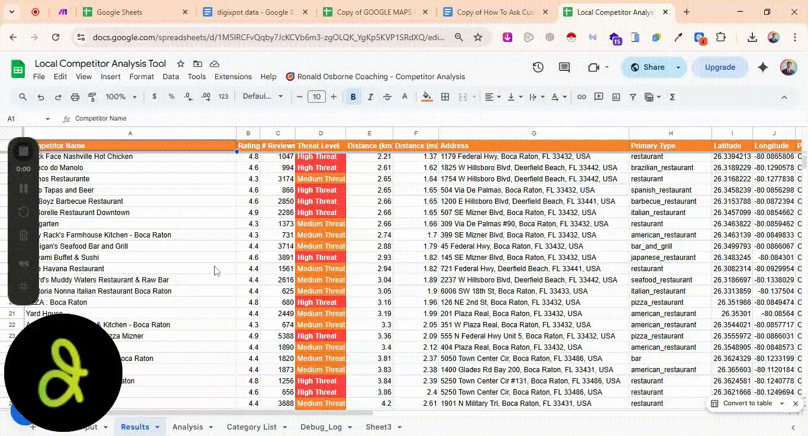Viewport: 808px width, 436px height.
Task: Open version history clock icon
Action: (538, 67)
